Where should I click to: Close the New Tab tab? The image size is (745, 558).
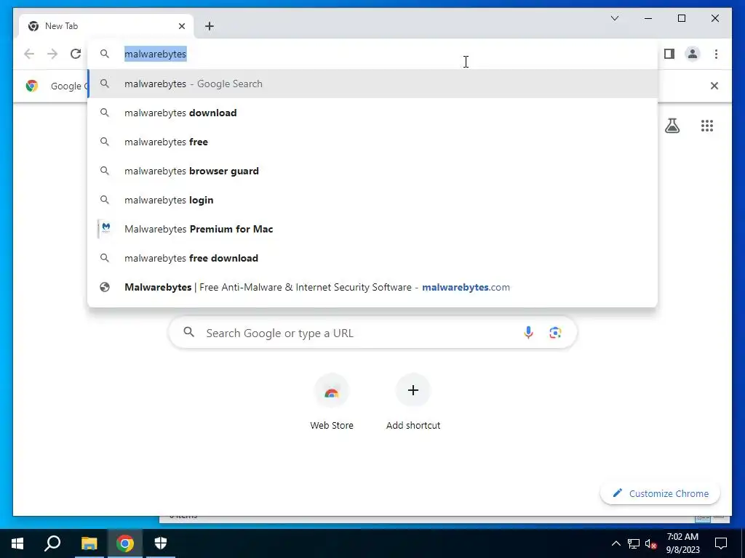[181, 26]
